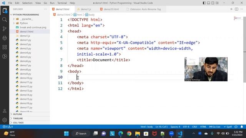Open the View menu
The height and width of the screenshot is (138, 246).
tap(38, 3)
